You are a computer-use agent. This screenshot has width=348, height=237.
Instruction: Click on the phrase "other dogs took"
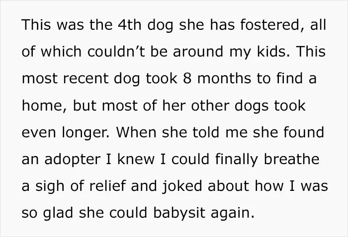pos(249,106)
